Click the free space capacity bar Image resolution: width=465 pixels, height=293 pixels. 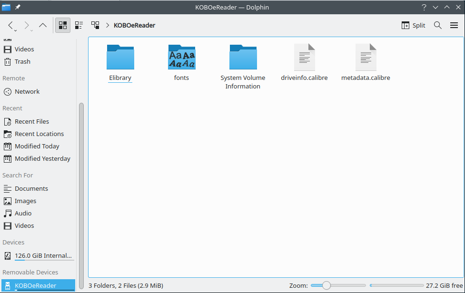click(x=397, y=285)
